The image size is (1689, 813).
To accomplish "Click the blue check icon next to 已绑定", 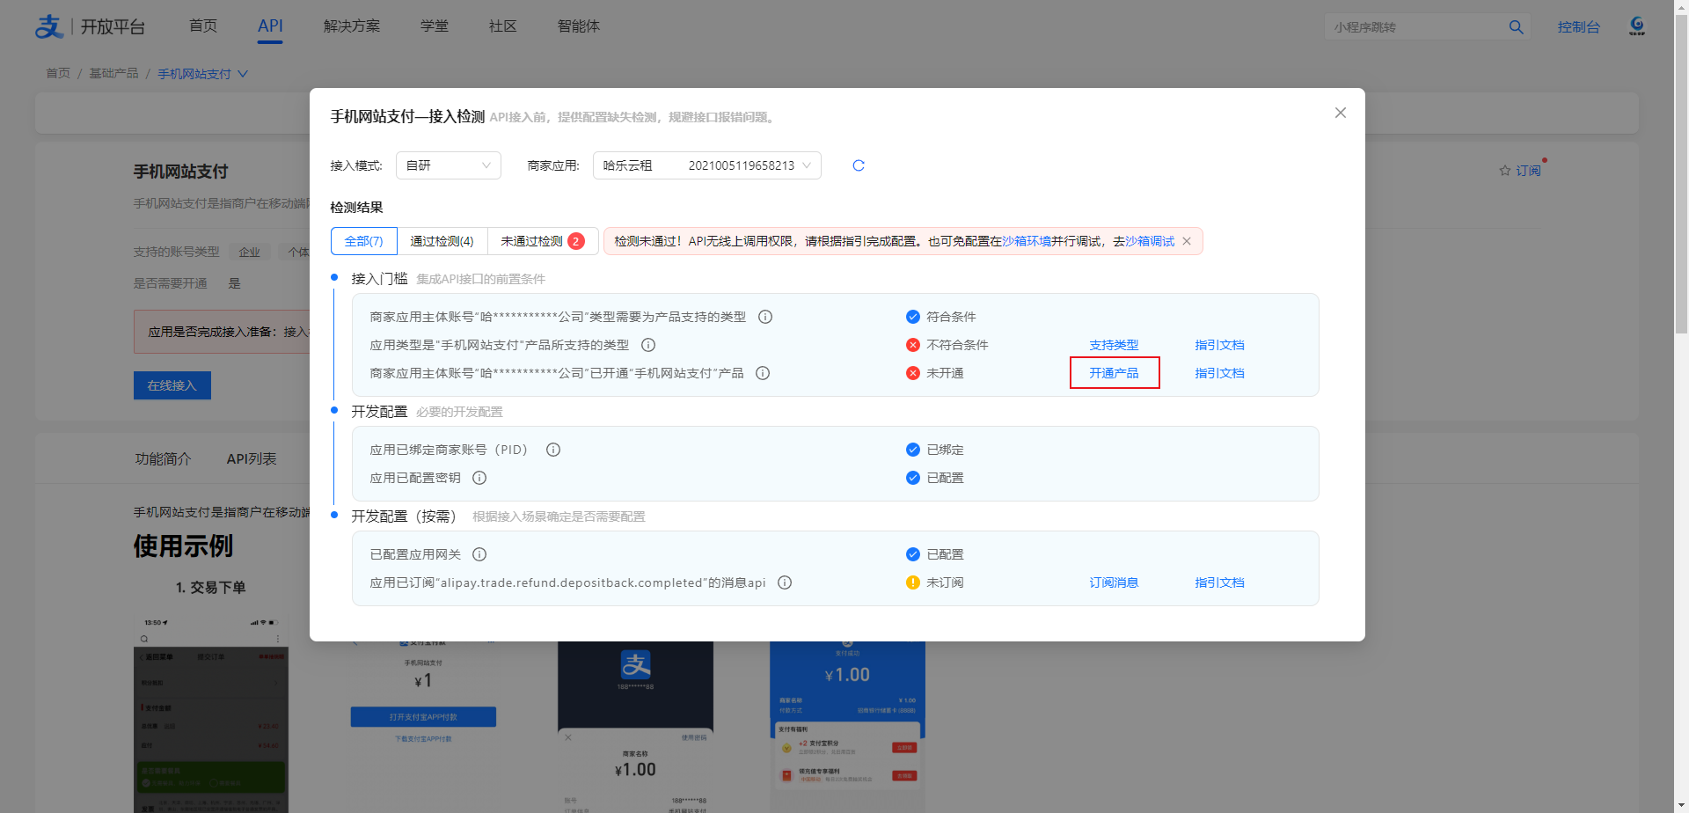I will click(913, 450).
